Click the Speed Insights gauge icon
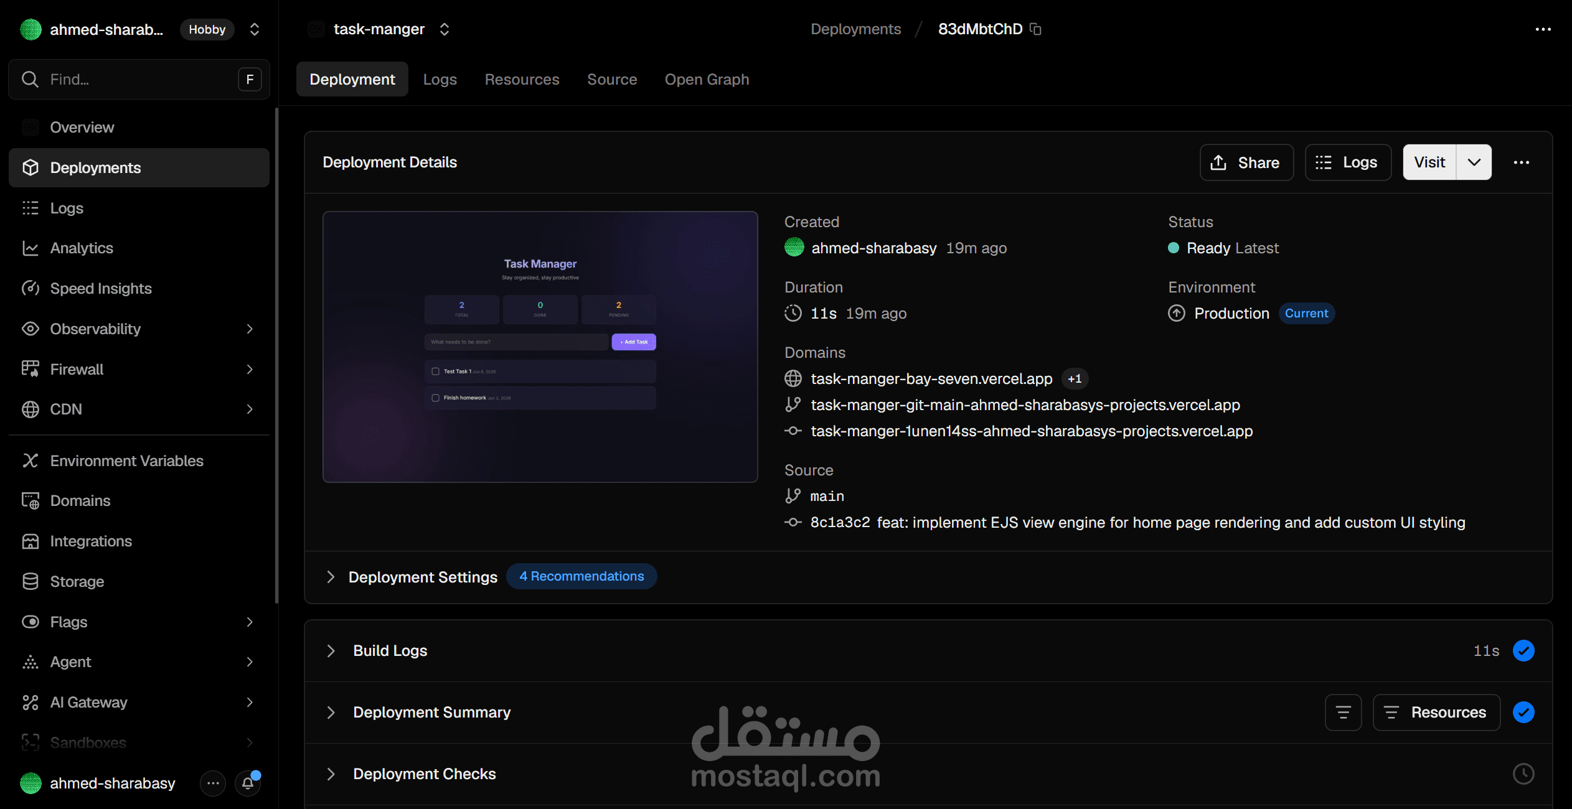Viewport: 1572px width, 809px height. coord(31,288)
